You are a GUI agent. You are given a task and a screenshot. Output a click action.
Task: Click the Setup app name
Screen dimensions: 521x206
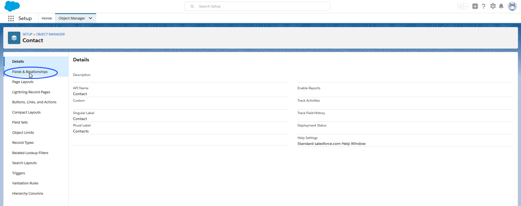(x=25, y=19)
